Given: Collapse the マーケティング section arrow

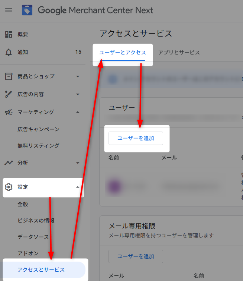Looking at the screenshot, I should click(x=78, y=112).
